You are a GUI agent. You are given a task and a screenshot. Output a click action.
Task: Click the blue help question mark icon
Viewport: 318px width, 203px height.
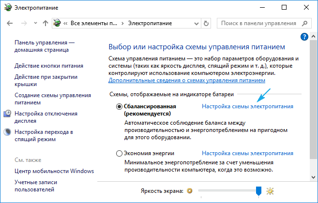[304, 36]
